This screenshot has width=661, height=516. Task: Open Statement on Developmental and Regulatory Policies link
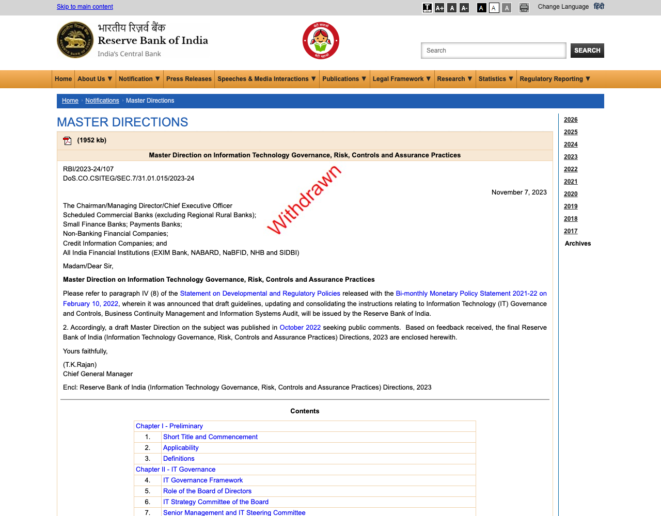pos(260,294)
